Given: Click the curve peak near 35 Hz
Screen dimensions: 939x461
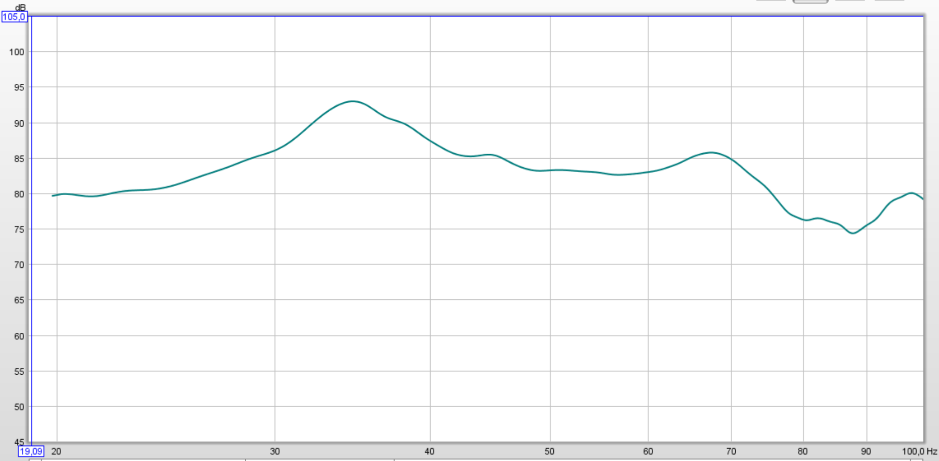Looking at the screenshot, I should pyautogui.click(x=353, y=101).
